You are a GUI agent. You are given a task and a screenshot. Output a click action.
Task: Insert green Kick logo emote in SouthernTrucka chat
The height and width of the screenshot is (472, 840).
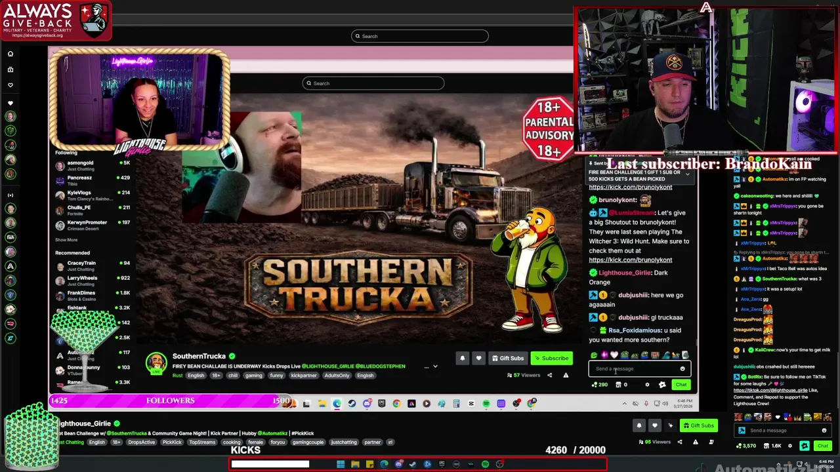pos(594,355)
